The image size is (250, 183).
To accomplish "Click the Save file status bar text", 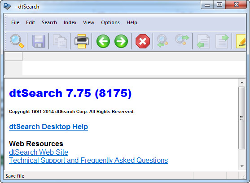I will tap(15, 176).
